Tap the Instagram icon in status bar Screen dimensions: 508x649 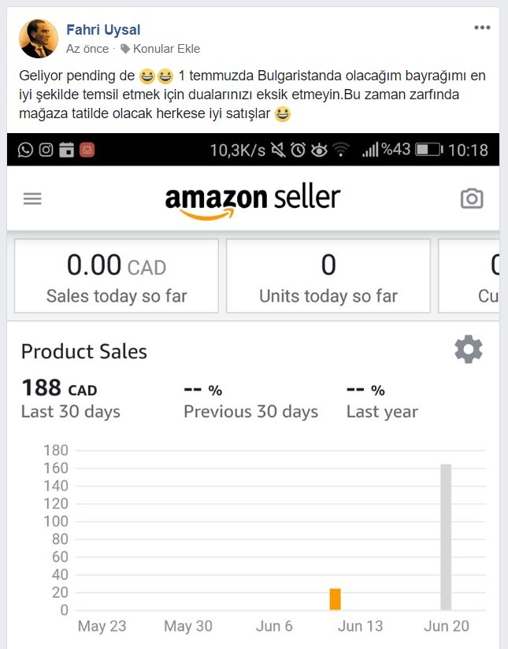(x=46, y=150)
